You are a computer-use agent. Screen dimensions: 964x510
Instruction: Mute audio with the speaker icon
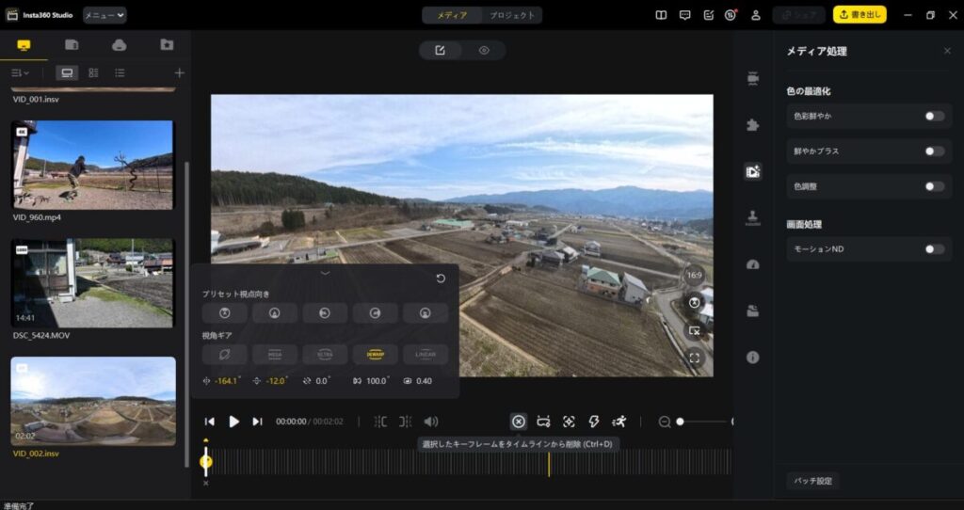point(431,422)
